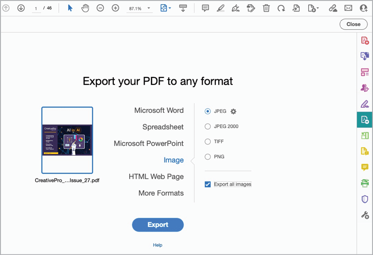The image size is (373, 255).
Task: Open Organize Pages sidebar tool
Action: point(365,72)
